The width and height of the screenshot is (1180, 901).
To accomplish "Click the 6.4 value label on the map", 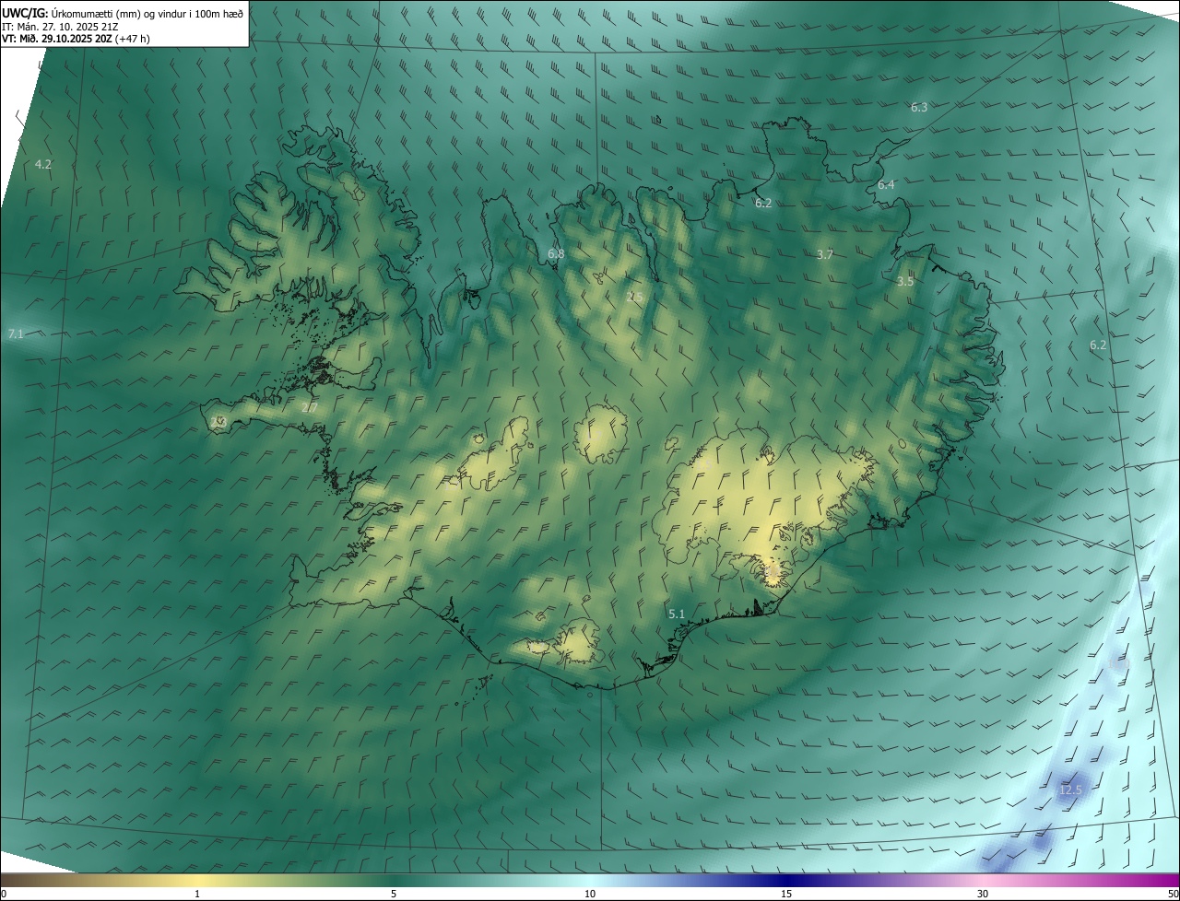I will click(x=886, y=185).
